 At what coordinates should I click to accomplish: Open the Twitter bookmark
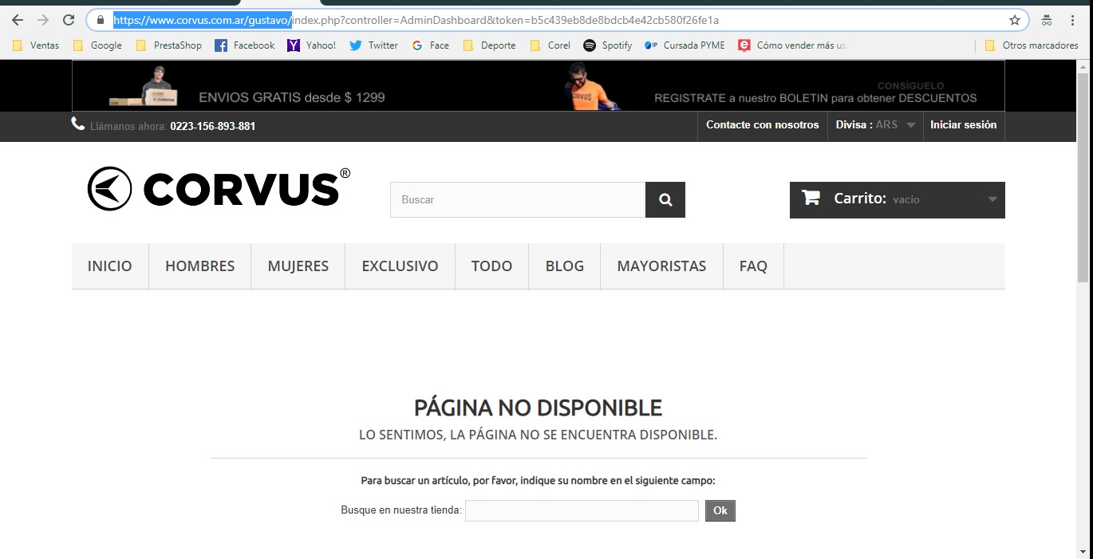(x=373, y=45)
